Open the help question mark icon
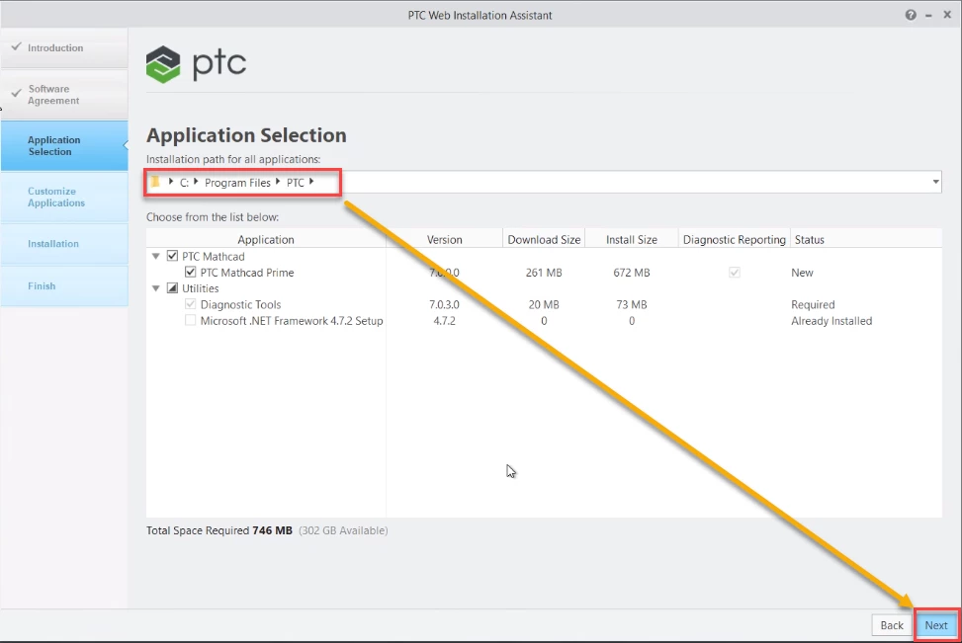The image size is (962, 643). pos(911,16)
